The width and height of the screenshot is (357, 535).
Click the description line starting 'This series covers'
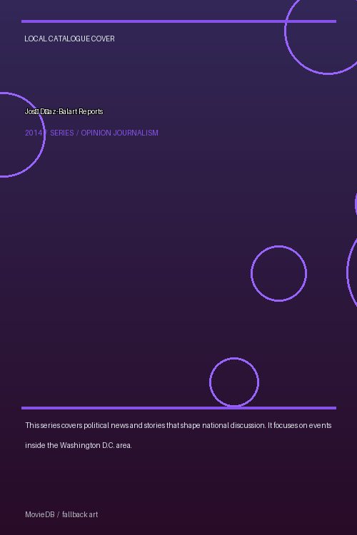pyautogui.click(x=178, y=425)
